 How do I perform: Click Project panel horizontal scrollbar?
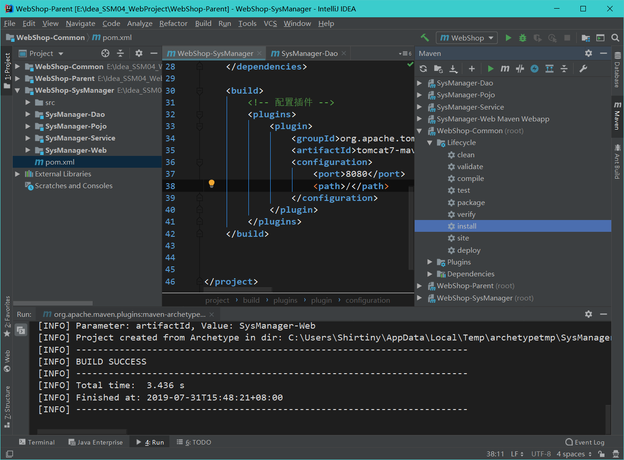(53, 303)
